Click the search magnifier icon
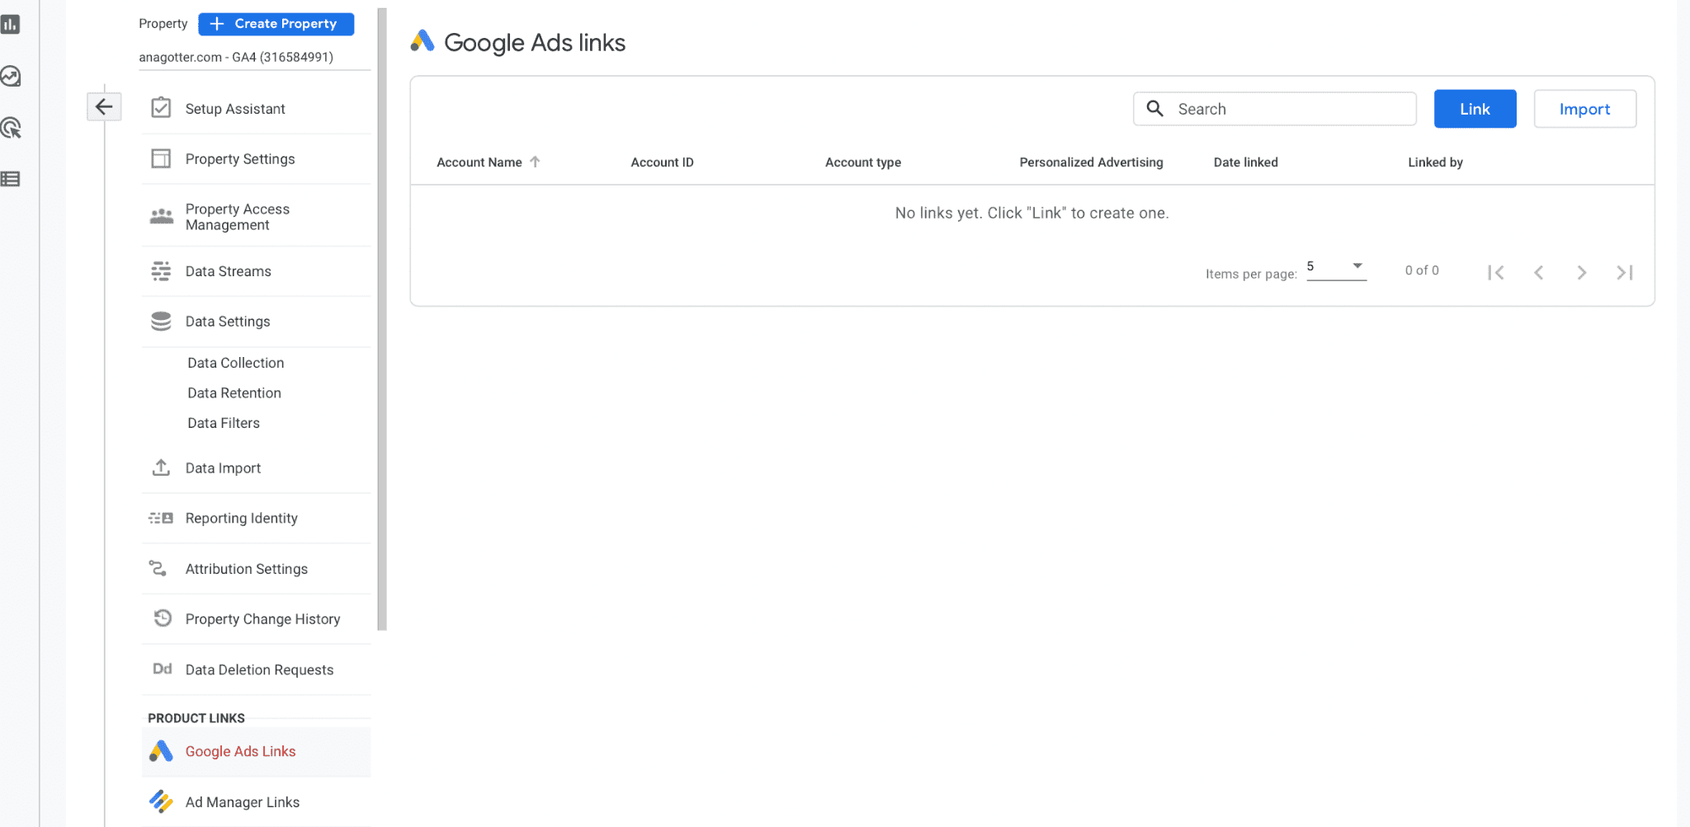The image size is (1690, 827). click(1155, 108)
